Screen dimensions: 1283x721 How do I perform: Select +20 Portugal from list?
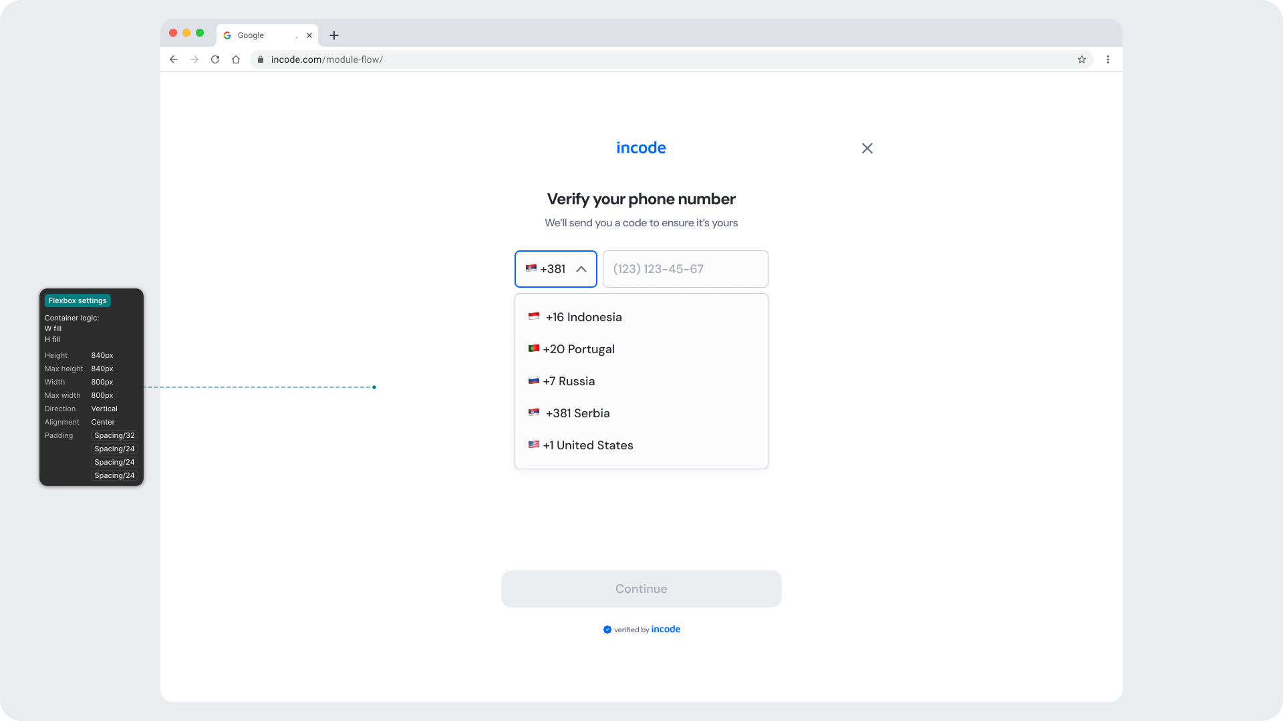pyautogui.click(x=579, y=349)
